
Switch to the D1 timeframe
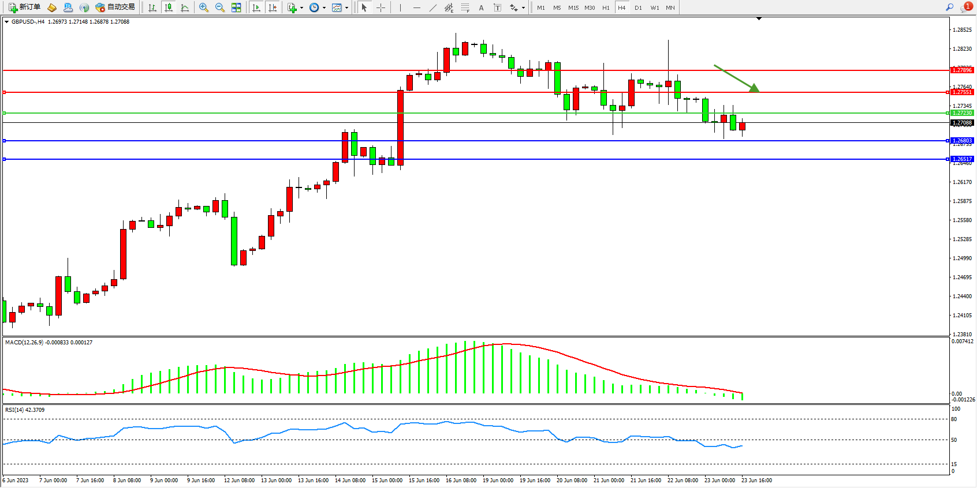pos(638,7)
